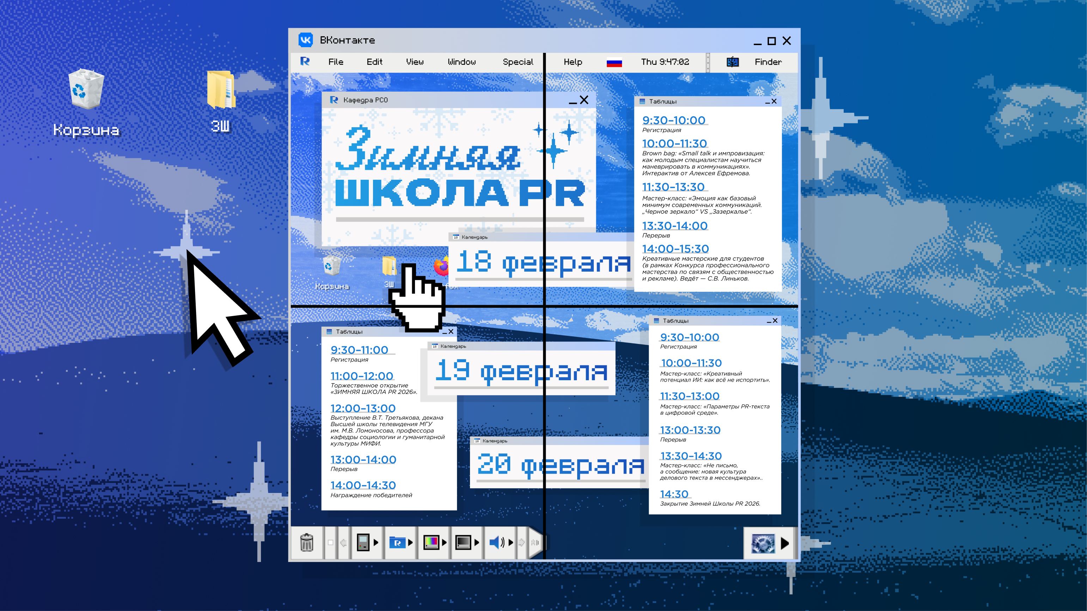Open the Trash can icon in the taskbar

(307, 543)
